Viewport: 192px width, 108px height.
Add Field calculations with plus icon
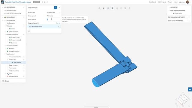tap(24, 71)
